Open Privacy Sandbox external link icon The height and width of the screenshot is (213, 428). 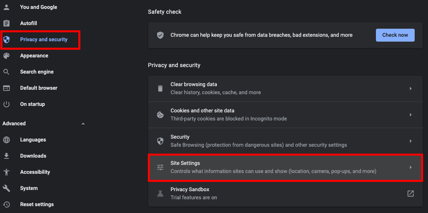[x=410, y=194]
